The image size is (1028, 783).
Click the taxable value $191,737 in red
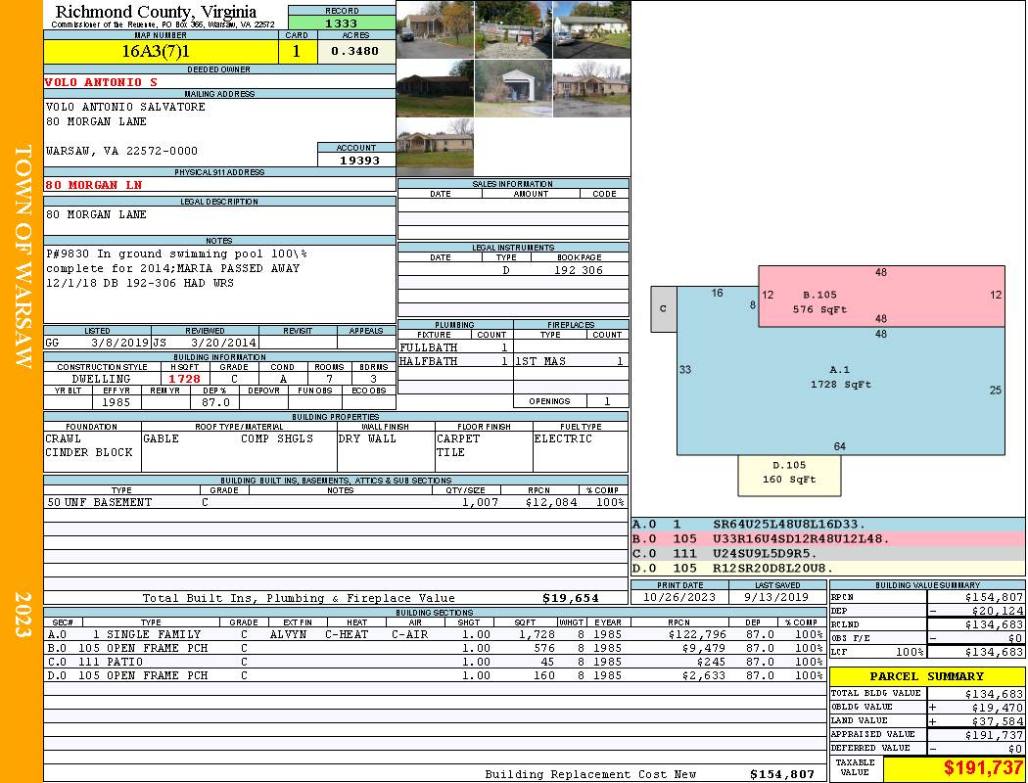click(983, 767)
